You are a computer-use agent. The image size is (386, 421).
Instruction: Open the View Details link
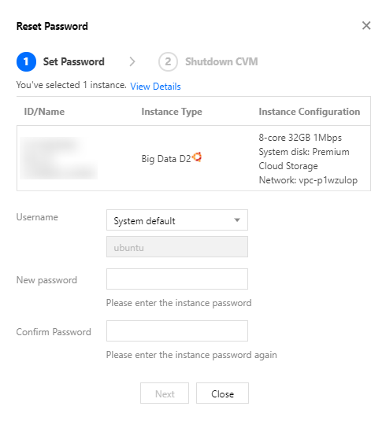[155, 87]
